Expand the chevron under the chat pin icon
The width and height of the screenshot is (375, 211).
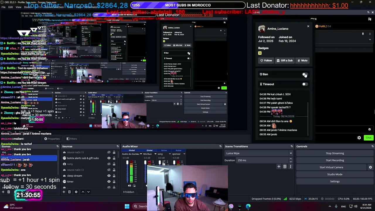click(x=370, y=40)
